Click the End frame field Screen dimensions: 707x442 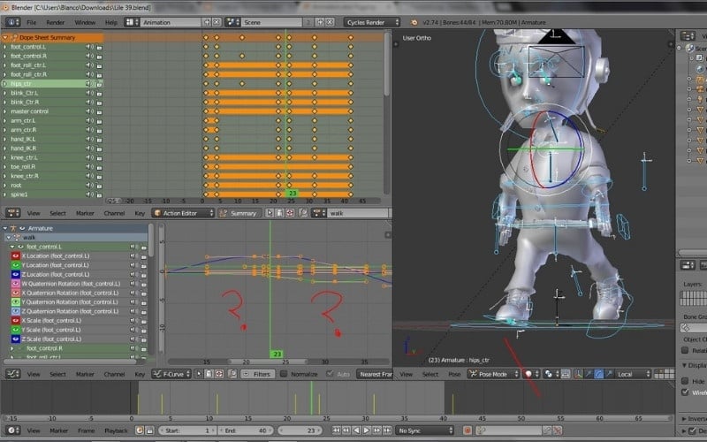coord(246,431)
